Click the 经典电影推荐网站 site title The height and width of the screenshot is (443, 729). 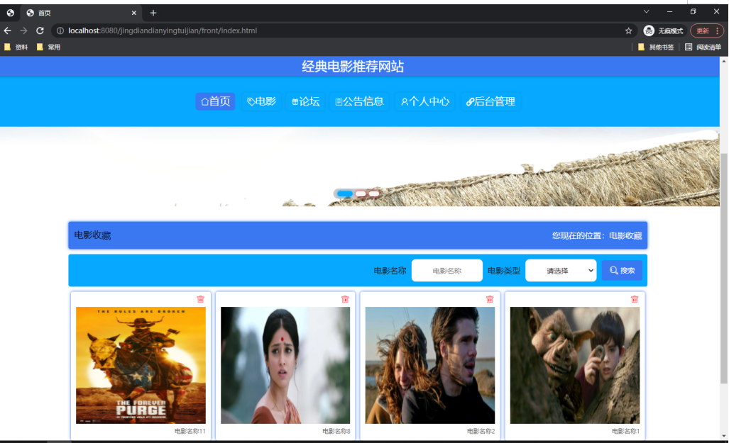(353, 67)
